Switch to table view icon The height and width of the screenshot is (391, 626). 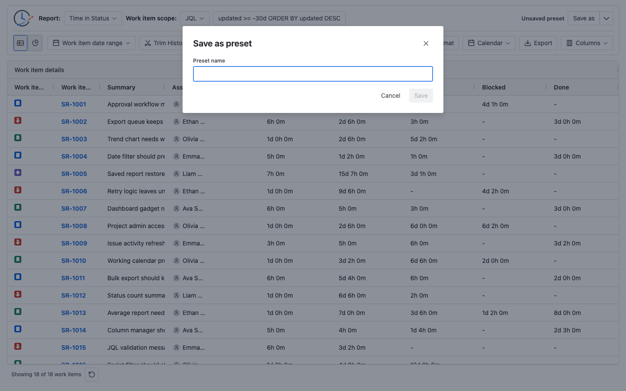click(20, 43)
